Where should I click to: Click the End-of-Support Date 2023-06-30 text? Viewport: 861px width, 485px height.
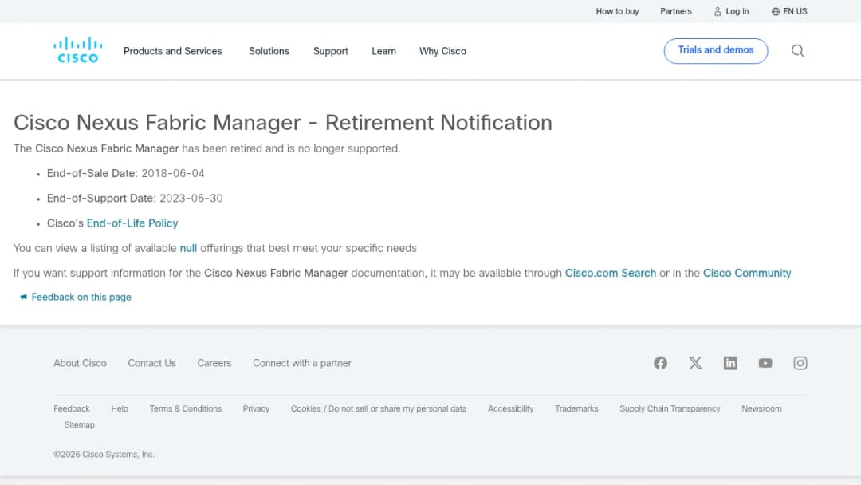pos(135,199)
